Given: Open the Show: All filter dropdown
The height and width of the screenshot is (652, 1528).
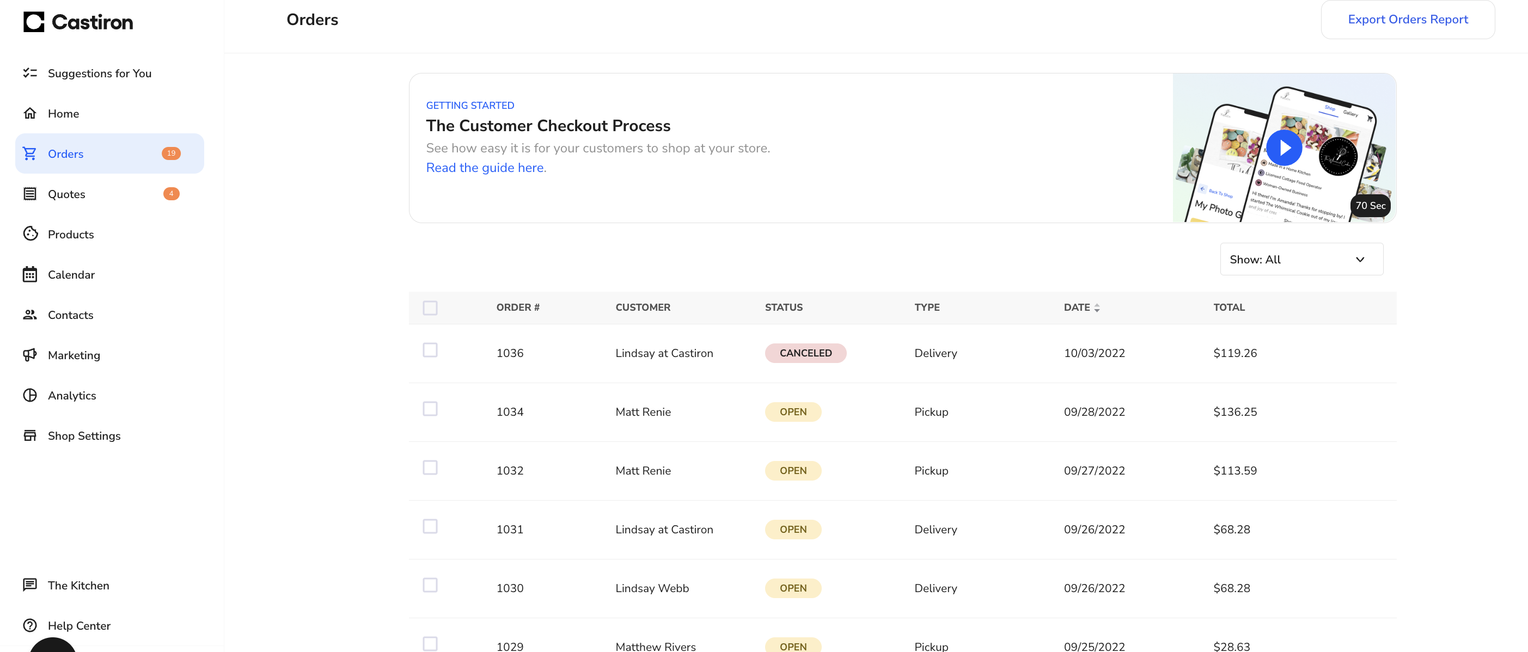Looking at the screenshot, I should pyautogui.click(x=1301, y=259).
